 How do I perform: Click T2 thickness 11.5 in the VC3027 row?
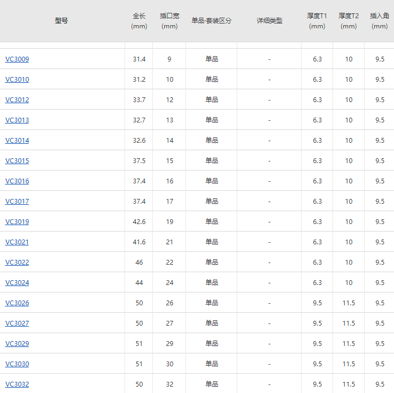(x=349, y=324)
